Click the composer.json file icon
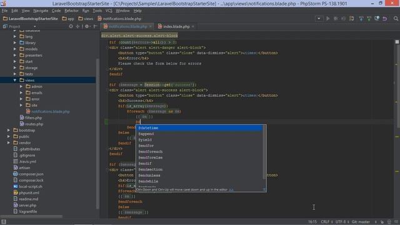This screenshot has height=225, width=400. pyautogui.click(x=16, y=174)
